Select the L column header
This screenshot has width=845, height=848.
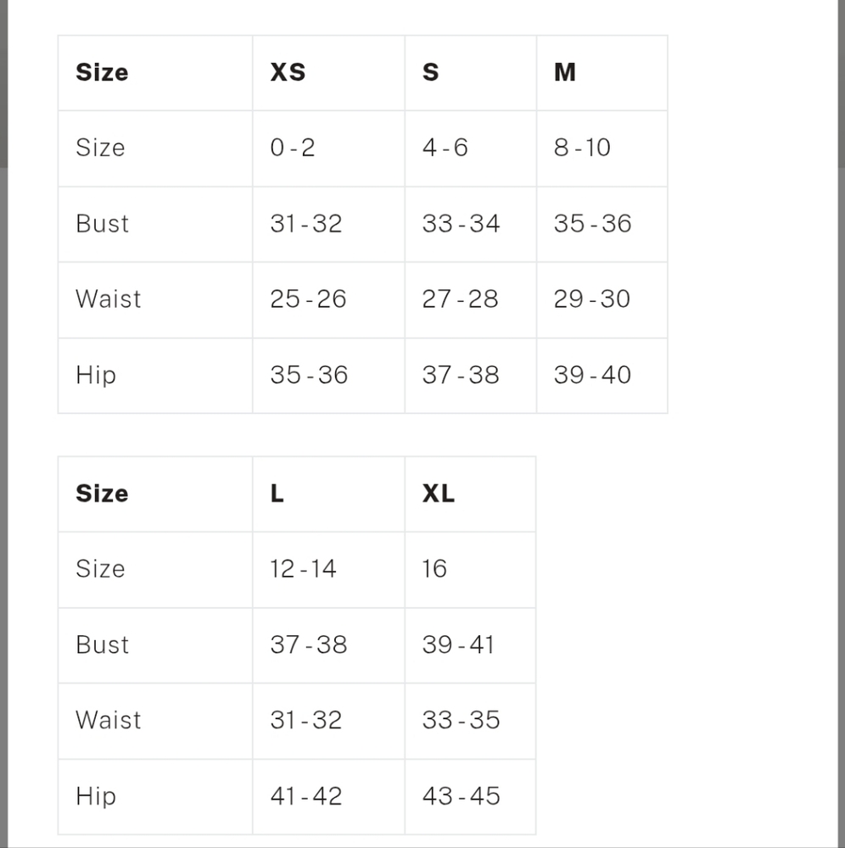pos(277,494)
